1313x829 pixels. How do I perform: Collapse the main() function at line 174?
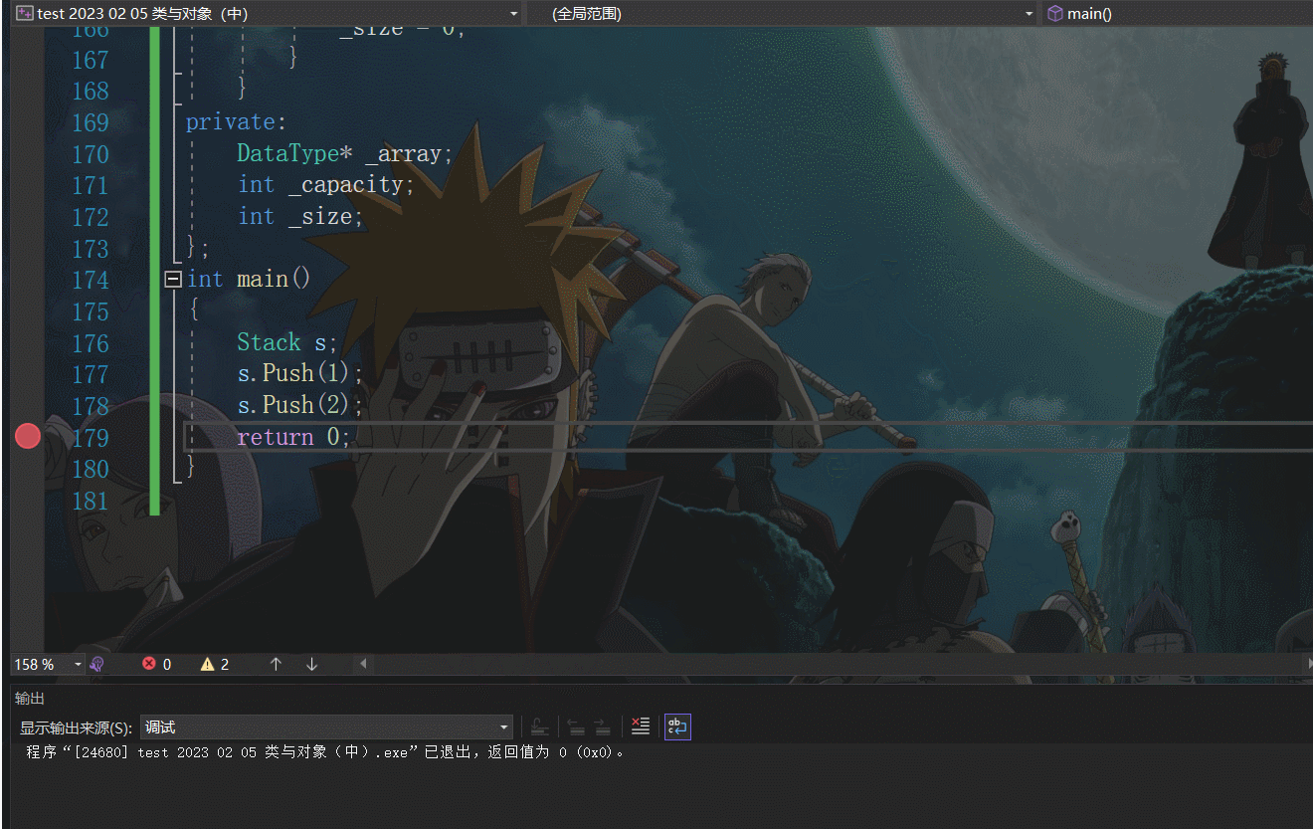tap(173, 280)
